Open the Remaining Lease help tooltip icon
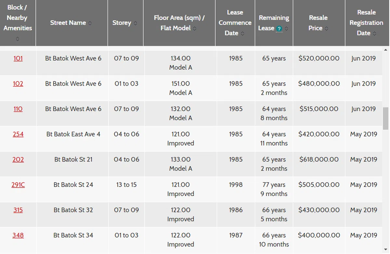 point(279,29)
